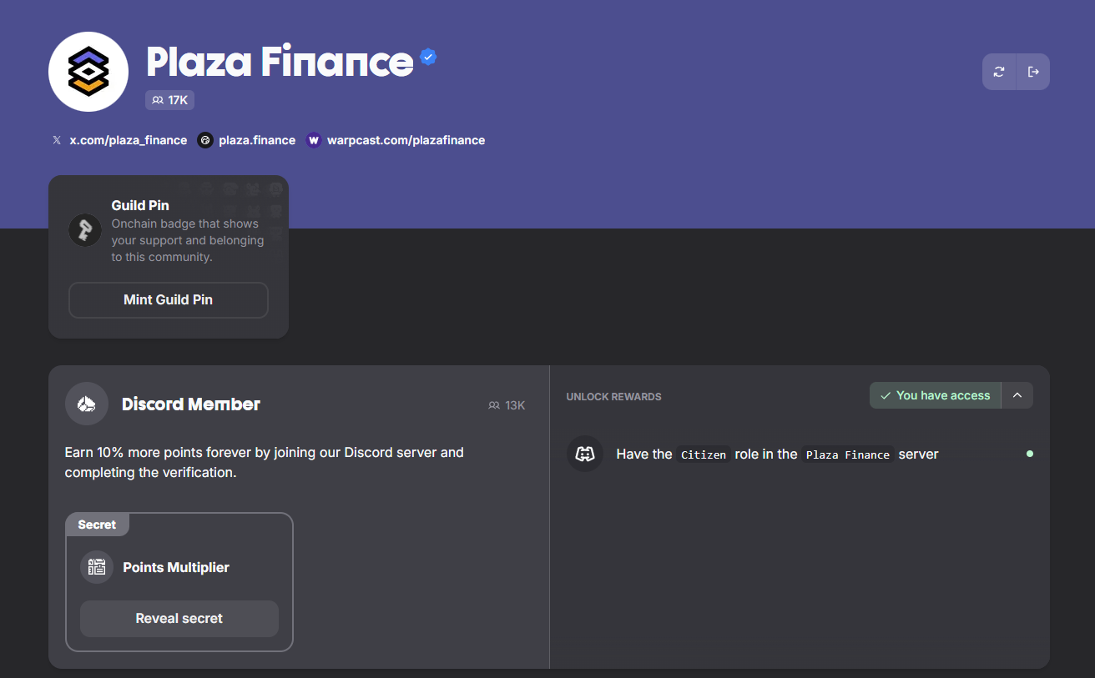
Task: Click the refresh access icon button
Action: coord(999,72)
